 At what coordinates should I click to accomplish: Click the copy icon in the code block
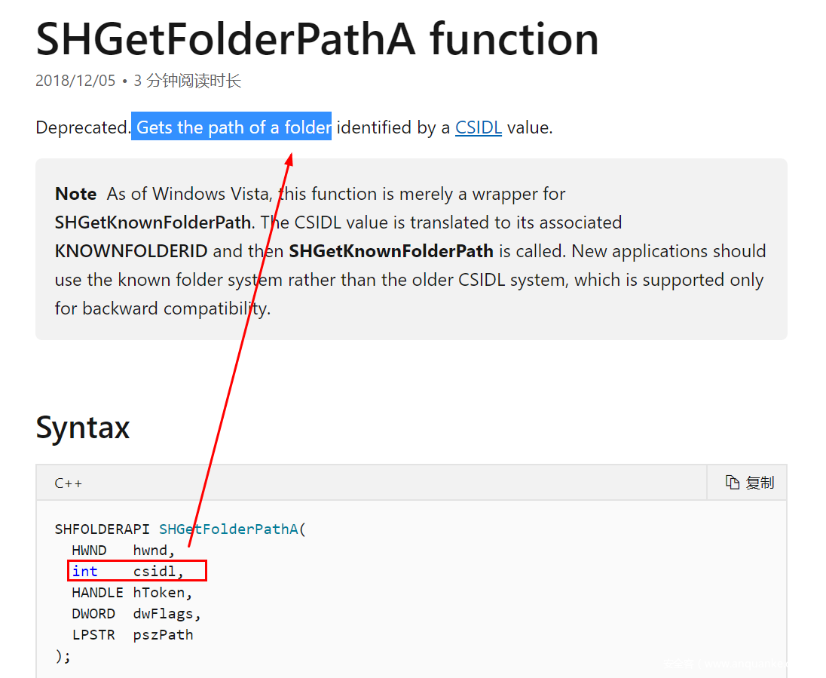coord(732,483)
